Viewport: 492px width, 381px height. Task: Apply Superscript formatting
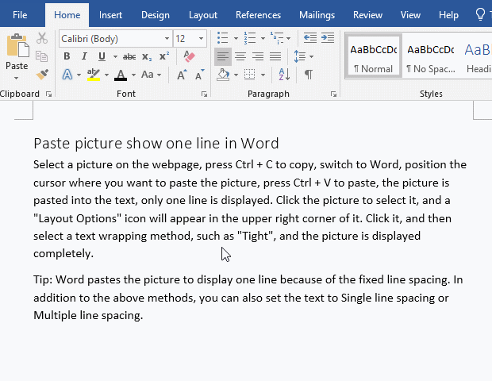pyautogui.click(x=164, y=56)
